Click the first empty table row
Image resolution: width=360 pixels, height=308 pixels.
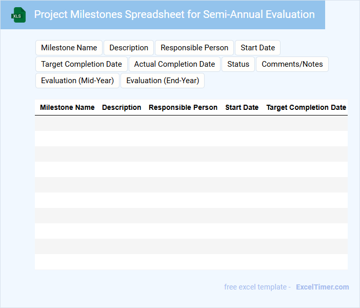[191, 123]
